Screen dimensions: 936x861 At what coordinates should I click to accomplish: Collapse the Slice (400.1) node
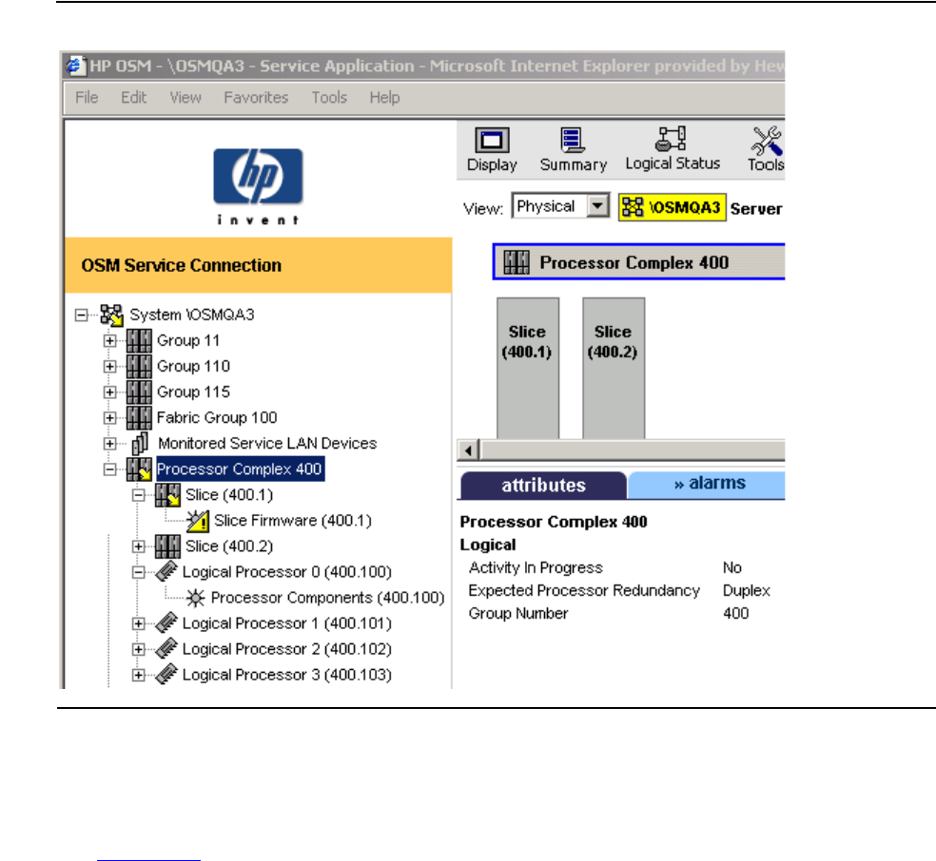[x=139, y=495]
